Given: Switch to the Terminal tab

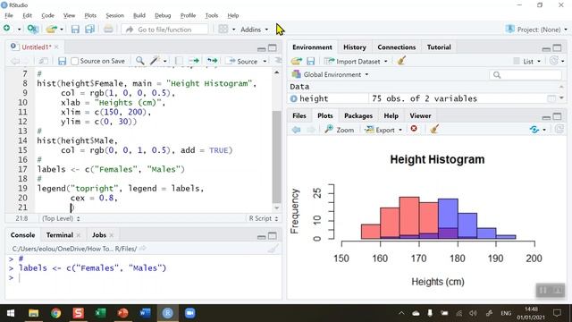Looking at the screenshot, I should click(x=60, y=235).
